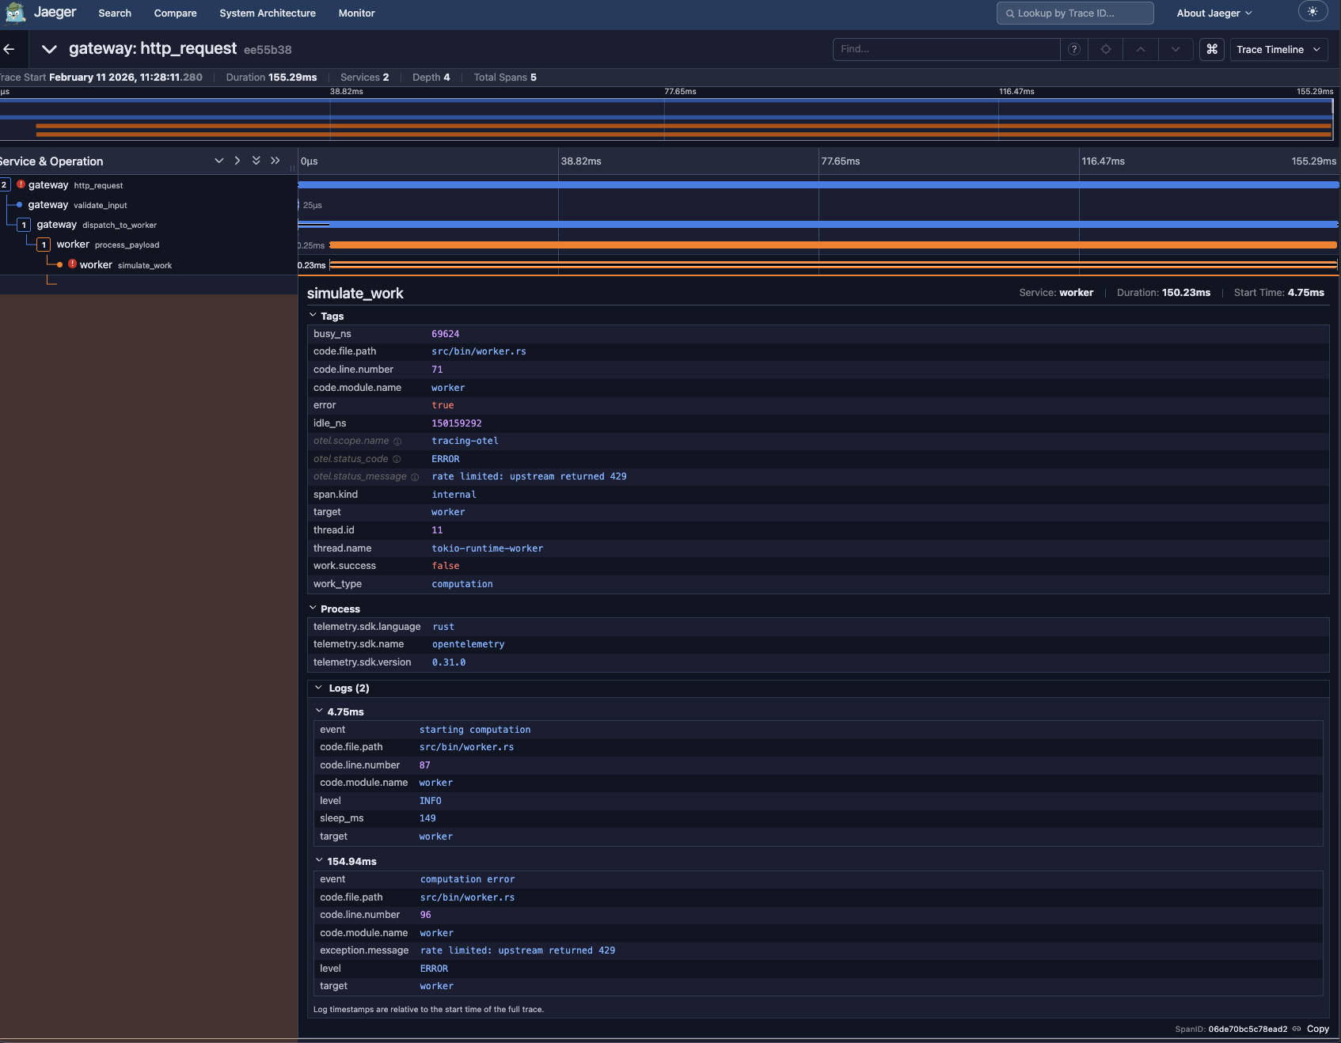
Task: Go to next search result arrow
Action: point(1175,49)
